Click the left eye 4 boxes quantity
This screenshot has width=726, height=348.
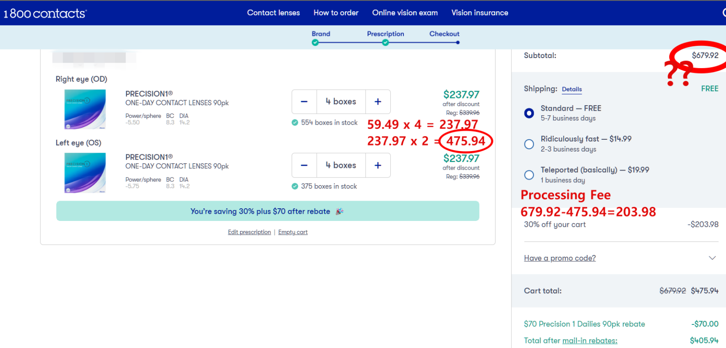click(341, 165)
